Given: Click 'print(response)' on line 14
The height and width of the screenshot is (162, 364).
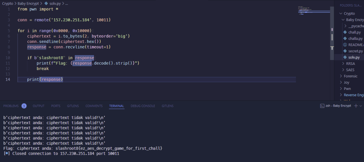Looking at the screenshot, I should [45, 79].
